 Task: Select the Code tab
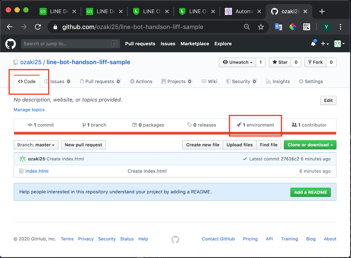(x=27, y=82)
